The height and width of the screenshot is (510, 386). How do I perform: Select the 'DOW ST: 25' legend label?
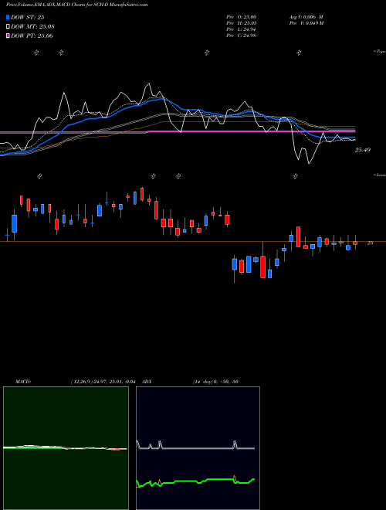click(28, 17)
